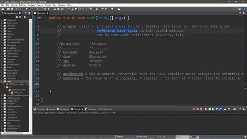Switch to the Javadoc tab
247x139 pixels.
[51, 109]
